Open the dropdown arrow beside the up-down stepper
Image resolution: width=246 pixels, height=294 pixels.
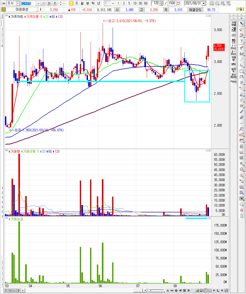click(x=65, y=3)
